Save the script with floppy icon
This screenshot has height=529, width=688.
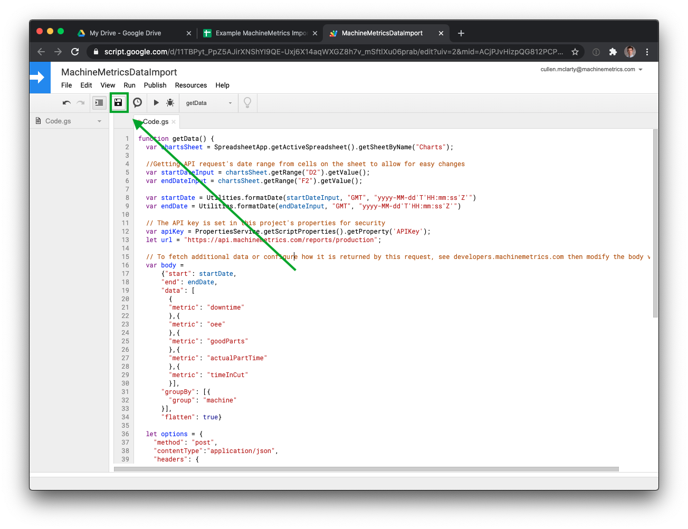pyautogui.click(x=119, y=103)
